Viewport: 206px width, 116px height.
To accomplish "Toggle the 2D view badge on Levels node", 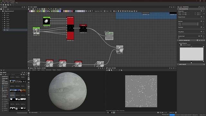I will coord(108,32).
